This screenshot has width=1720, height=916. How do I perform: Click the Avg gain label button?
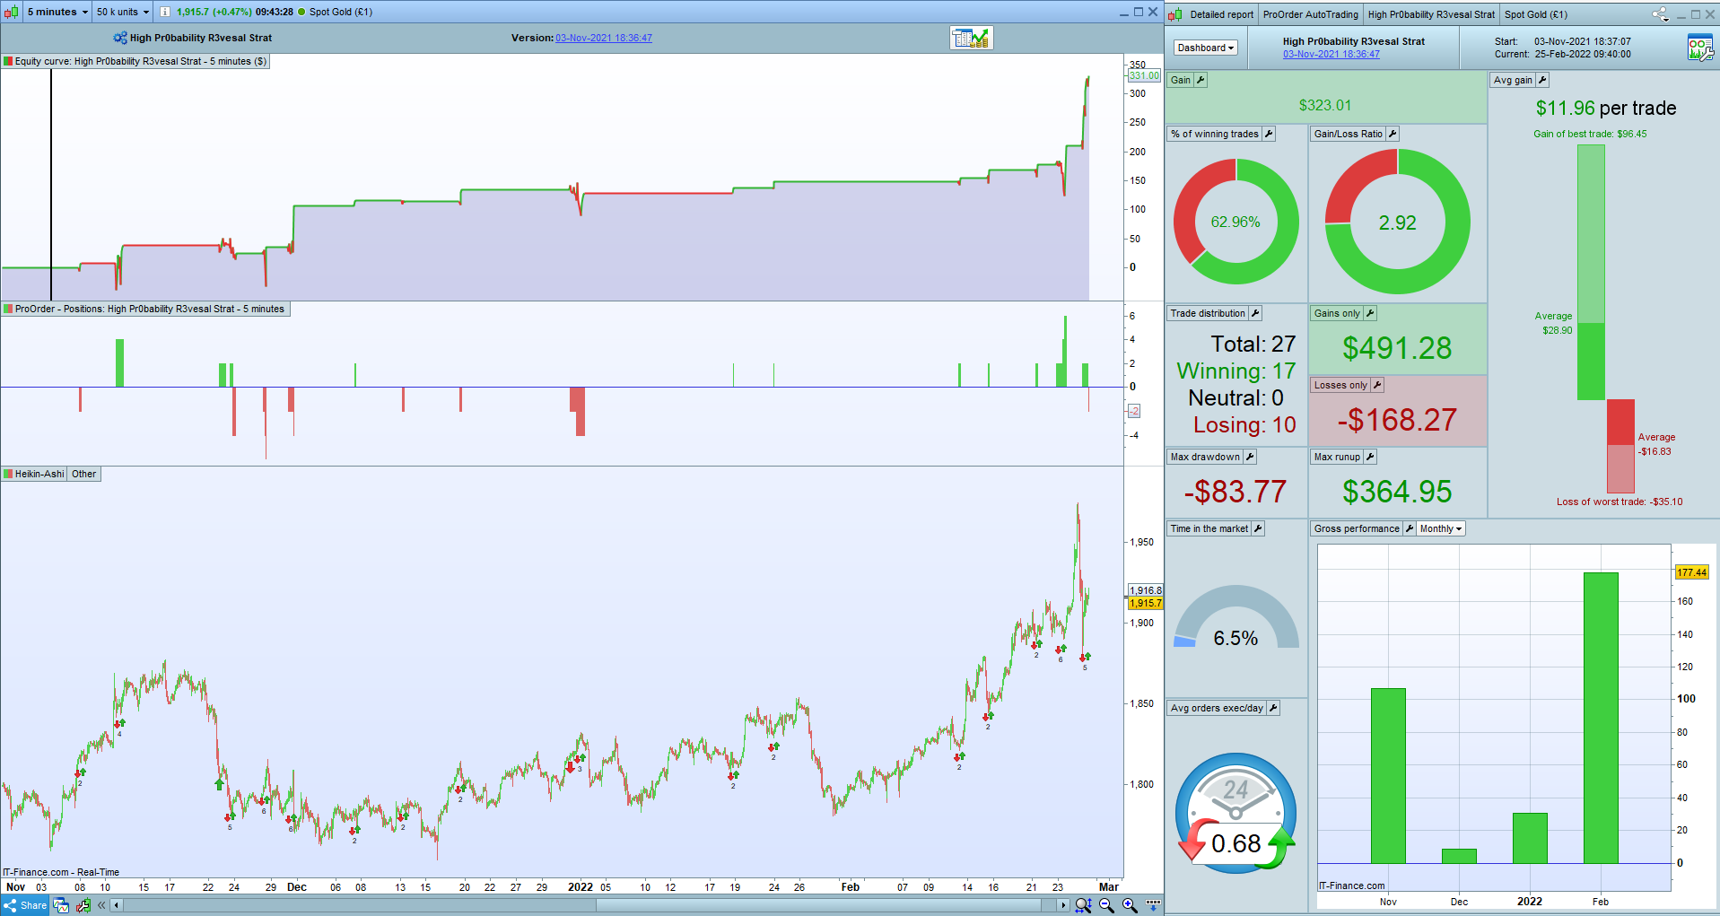pos(1513,80)
